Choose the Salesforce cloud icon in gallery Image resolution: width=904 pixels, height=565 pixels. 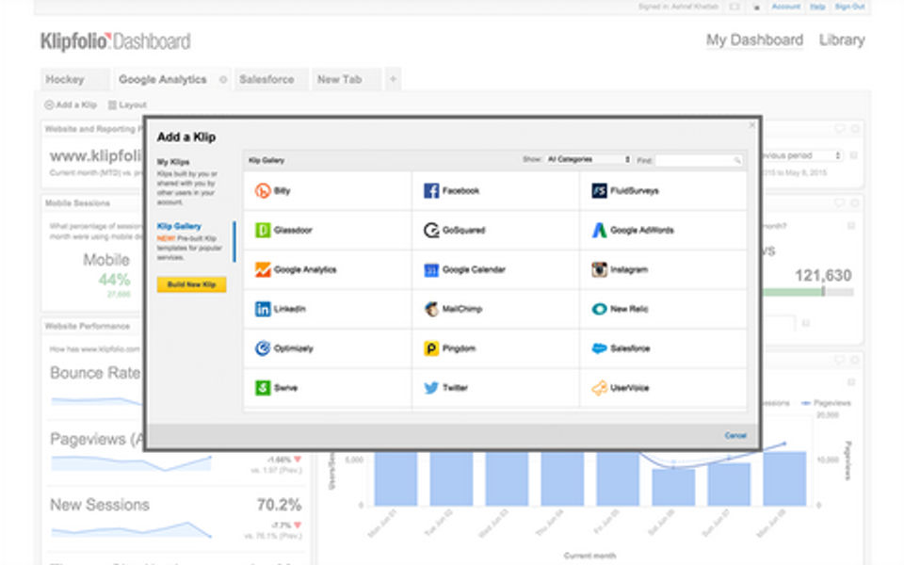pos(600,348)
